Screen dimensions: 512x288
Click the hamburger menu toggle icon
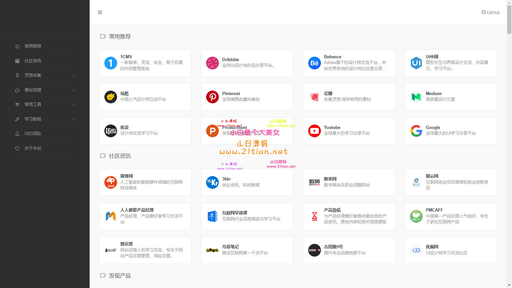coord(100,12)
